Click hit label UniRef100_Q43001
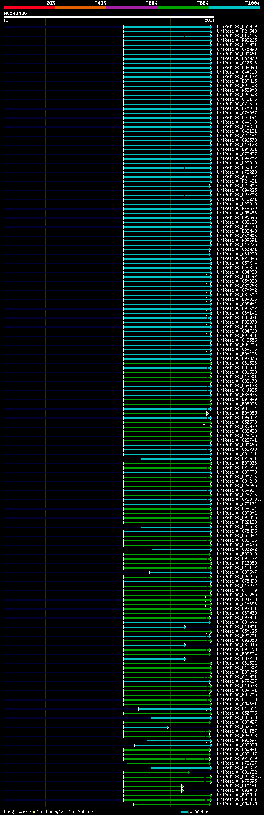264x815 pixels. (x=237, y=377)
